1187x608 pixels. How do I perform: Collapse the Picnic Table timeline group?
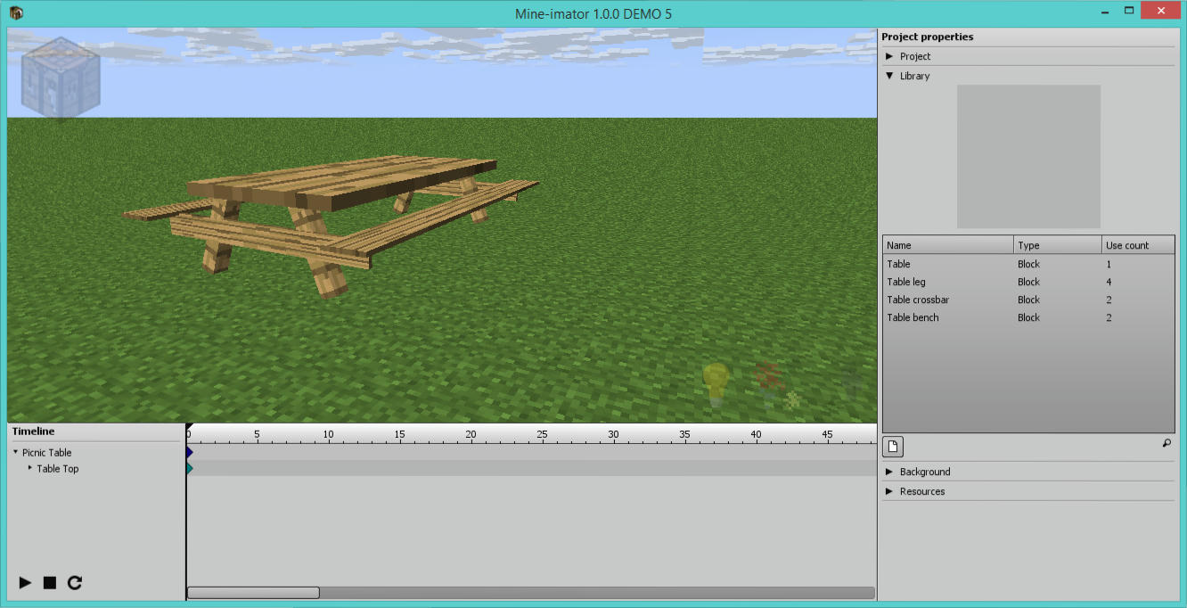pos(15,452)
